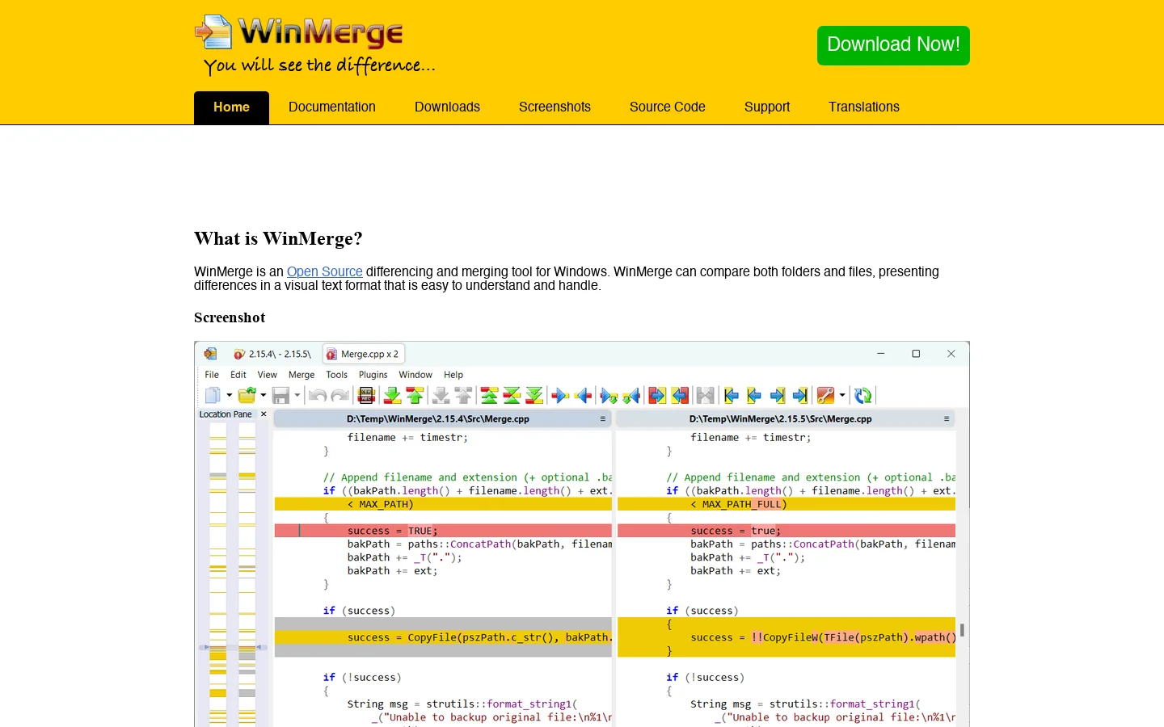The image size is (1164, 727).
Task: Open the Help menu in WinMerge
Action: pos(453,375)
